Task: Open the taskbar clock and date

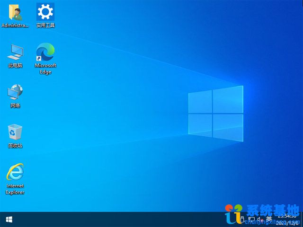Action: [x=288, y=219]
